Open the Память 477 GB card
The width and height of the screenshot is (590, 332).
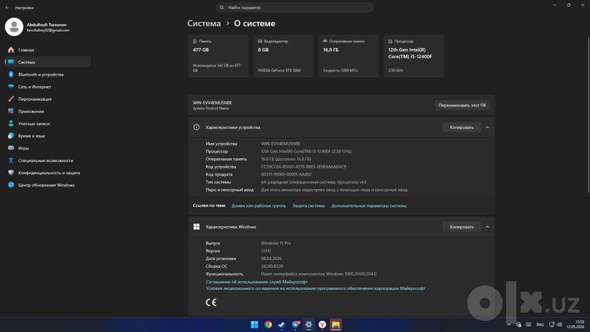coord(218,56)
